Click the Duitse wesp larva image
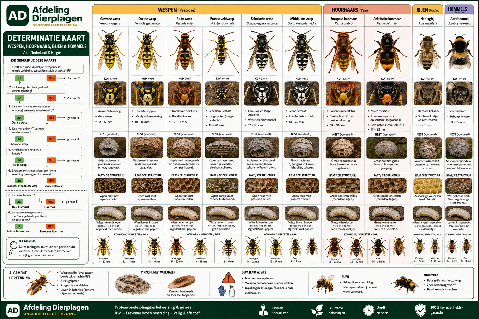 pyautogui.click(x=147, y=213)
